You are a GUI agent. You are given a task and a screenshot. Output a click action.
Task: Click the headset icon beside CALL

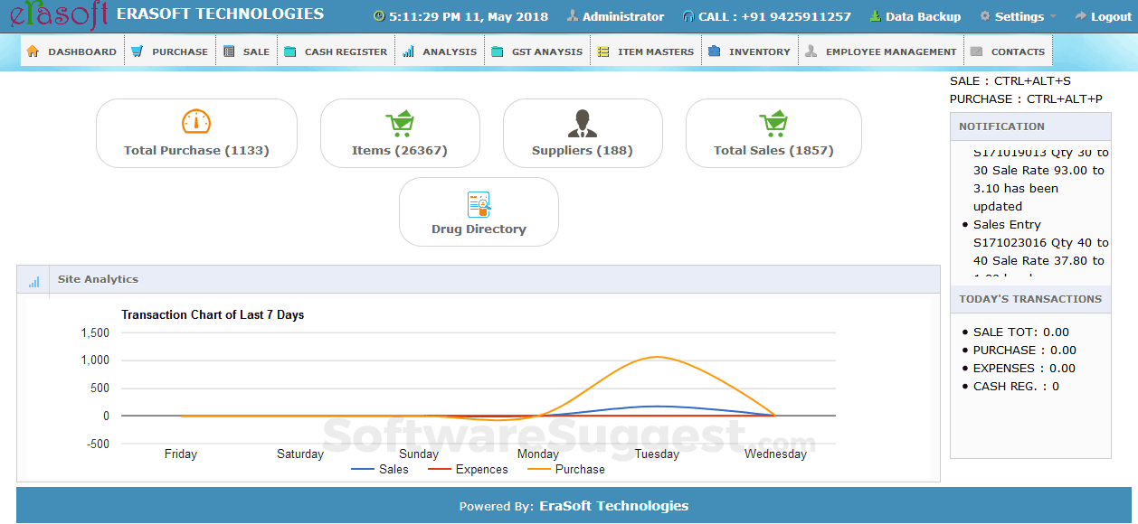[x=688, y=16]
